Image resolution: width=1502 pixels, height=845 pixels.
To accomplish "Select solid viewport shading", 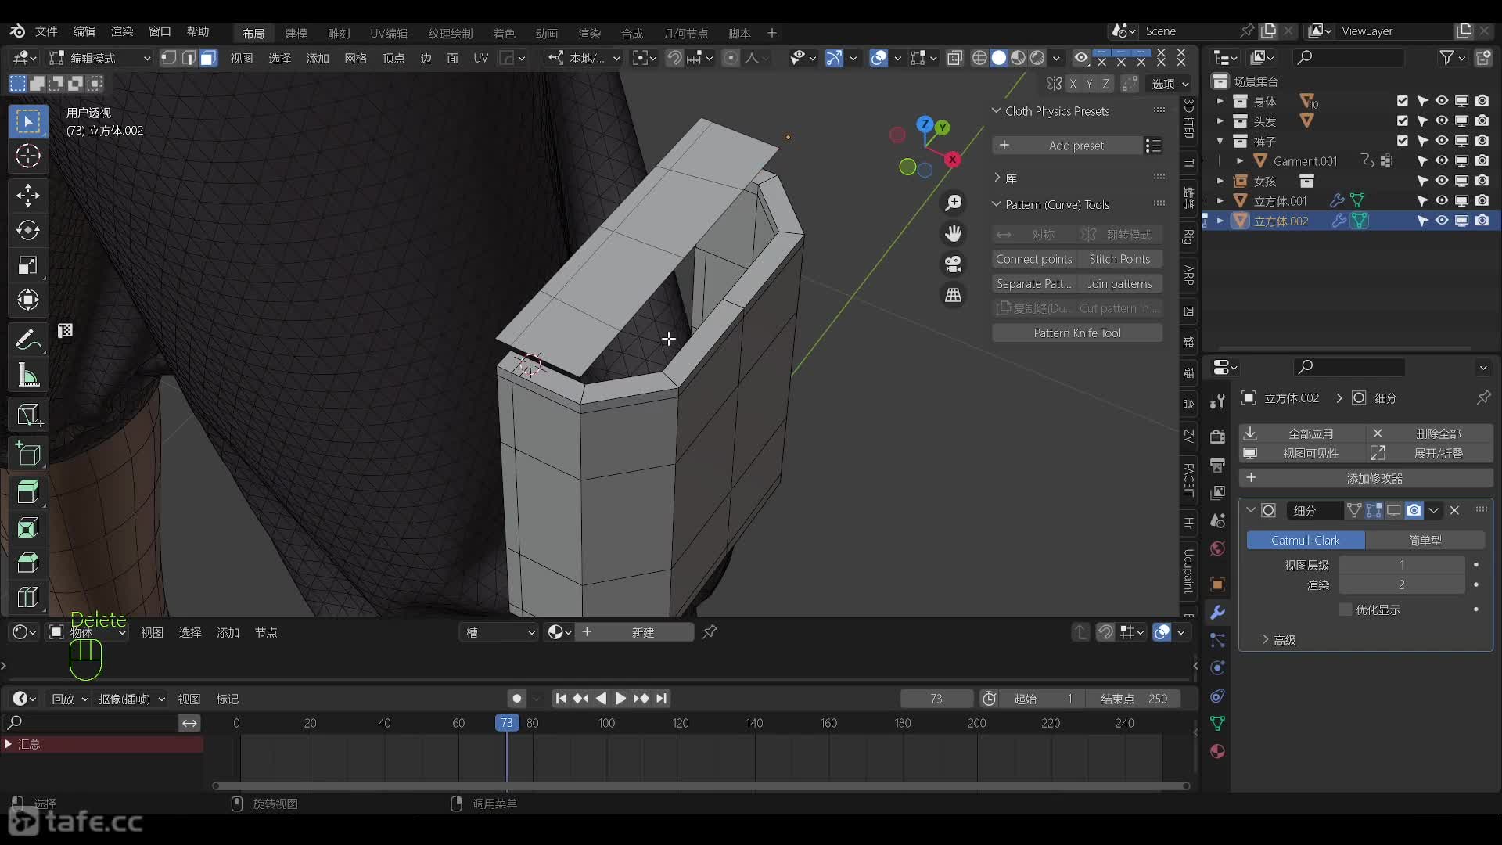I will pos(999,58).
